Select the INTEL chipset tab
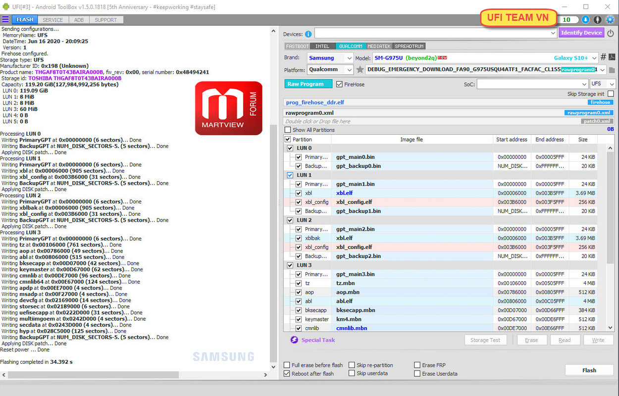 tap(322, 46)
